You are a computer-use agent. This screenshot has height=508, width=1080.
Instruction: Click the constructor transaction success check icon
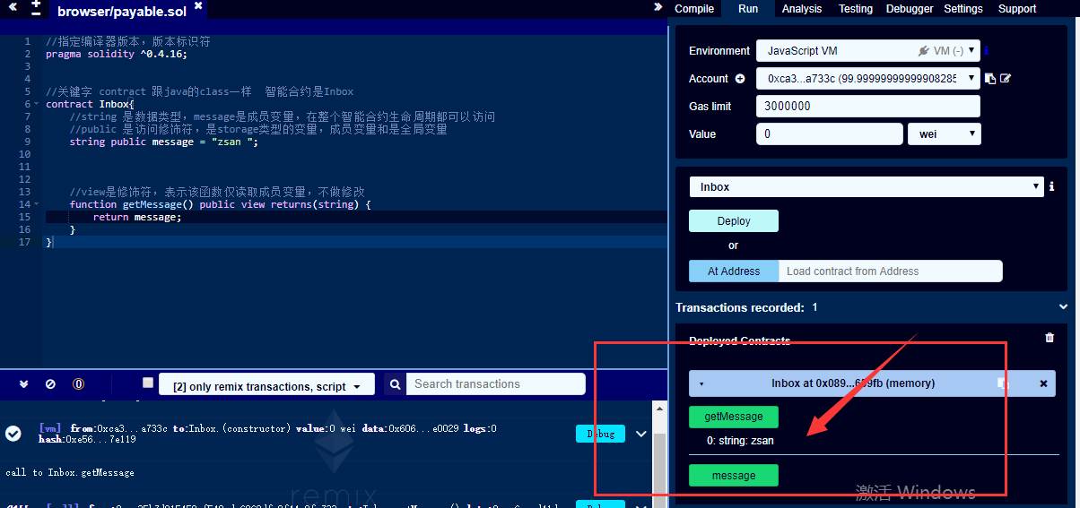(13, 433)
